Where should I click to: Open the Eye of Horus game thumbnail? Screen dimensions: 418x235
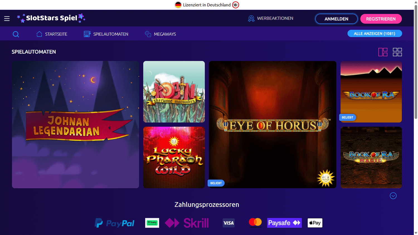coord(272,124)
